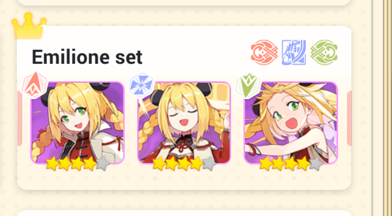392x216 pixels.
Task: Click the blue attribute badge on the second portrait
Action: 141,85
